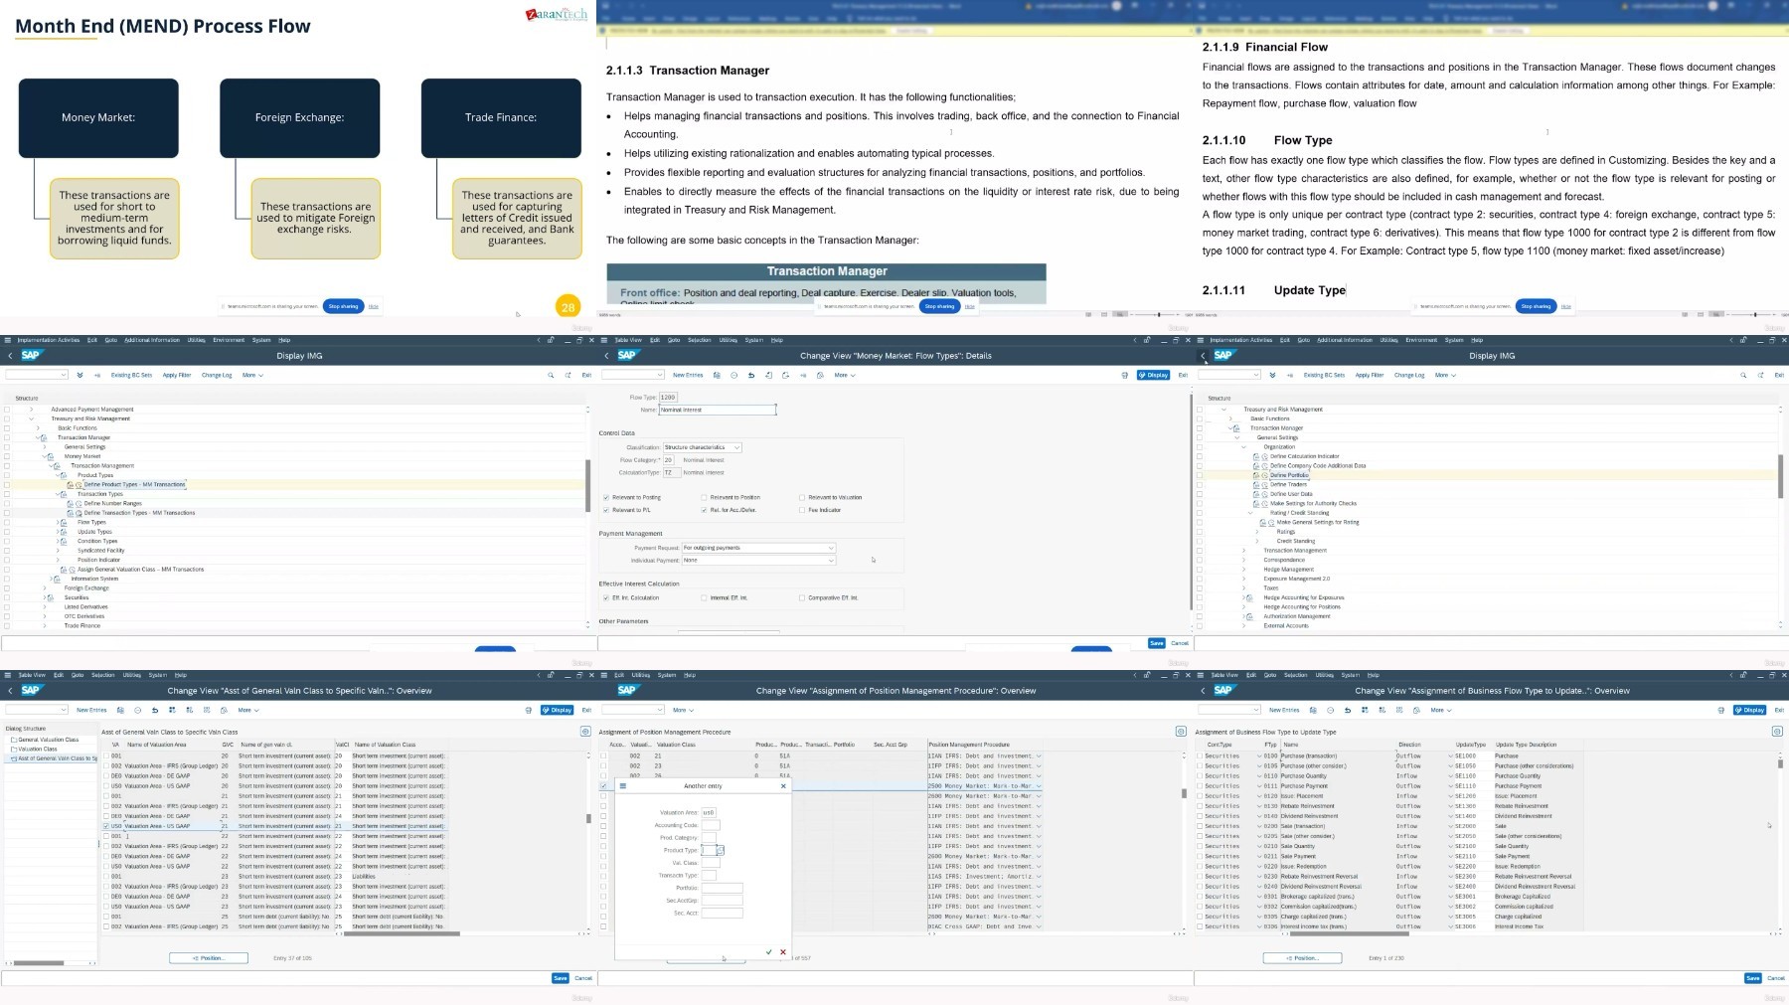Expand the Foreign Exchange tree node
Image resolution: width=1789 pixels, height=1005 pixels.
point(45,588)
